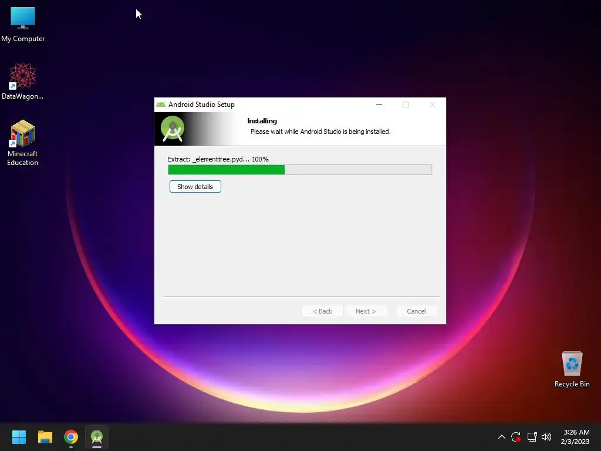601x451 pixels.
Task: Open the Recycle Bin icon
Action: (x=572, y=369)
